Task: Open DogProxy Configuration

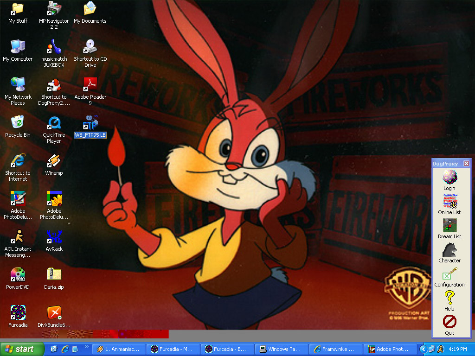Action: pyautogui.click(x=449, y=277)
